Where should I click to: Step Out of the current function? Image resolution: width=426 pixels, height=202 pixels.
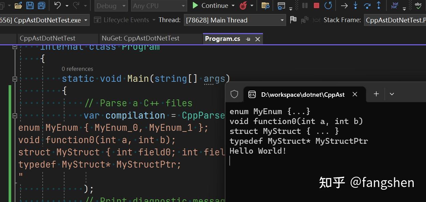click(379, 5)
